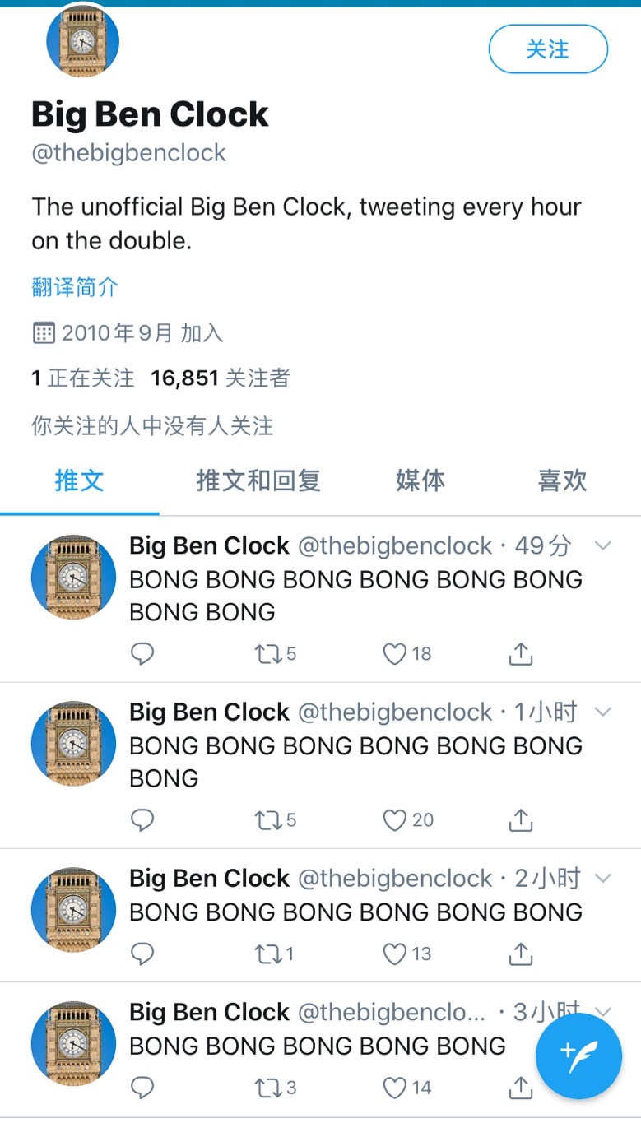This screenshot has width=641, height=1123.
Task: Select the 喜欢 tab
Action: pos(563,480)
